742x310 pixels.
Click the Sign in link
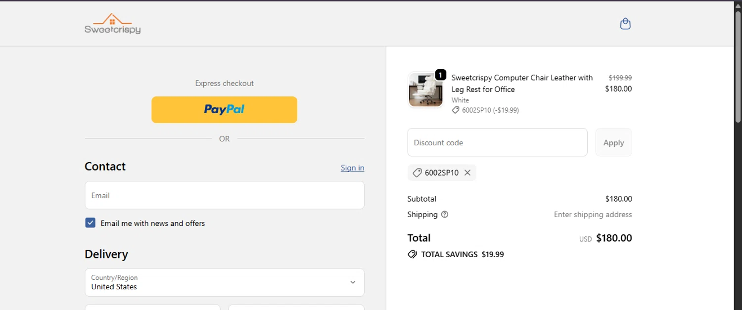352,168
